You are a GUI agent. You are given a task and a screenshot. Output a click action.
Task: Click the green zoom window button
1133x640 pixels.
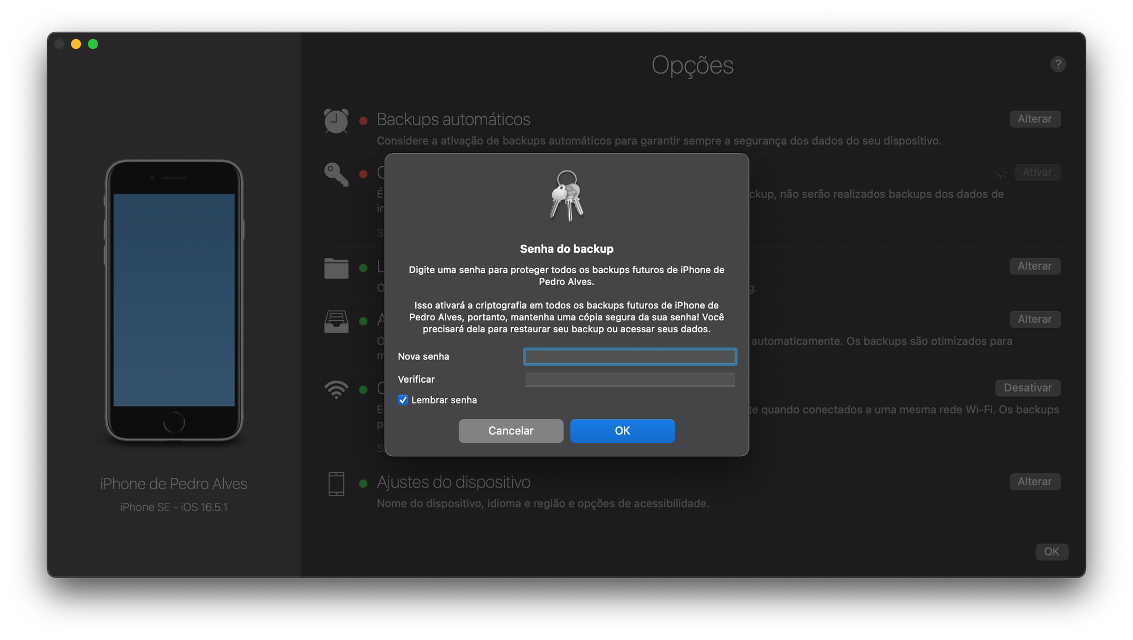point(93,44)
